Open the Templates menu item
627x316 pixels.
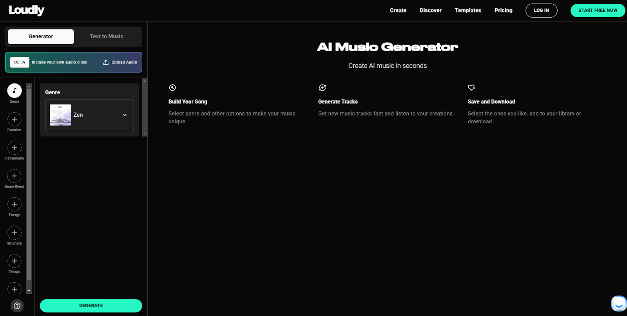click(468, 11)
